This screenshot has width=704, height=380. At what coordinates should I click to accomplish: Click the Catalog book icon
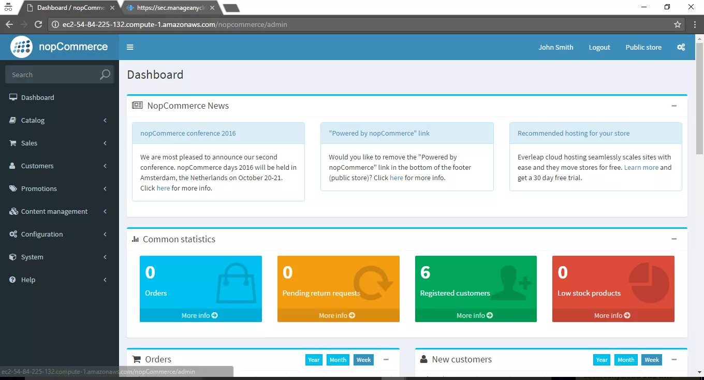(12, 120)
